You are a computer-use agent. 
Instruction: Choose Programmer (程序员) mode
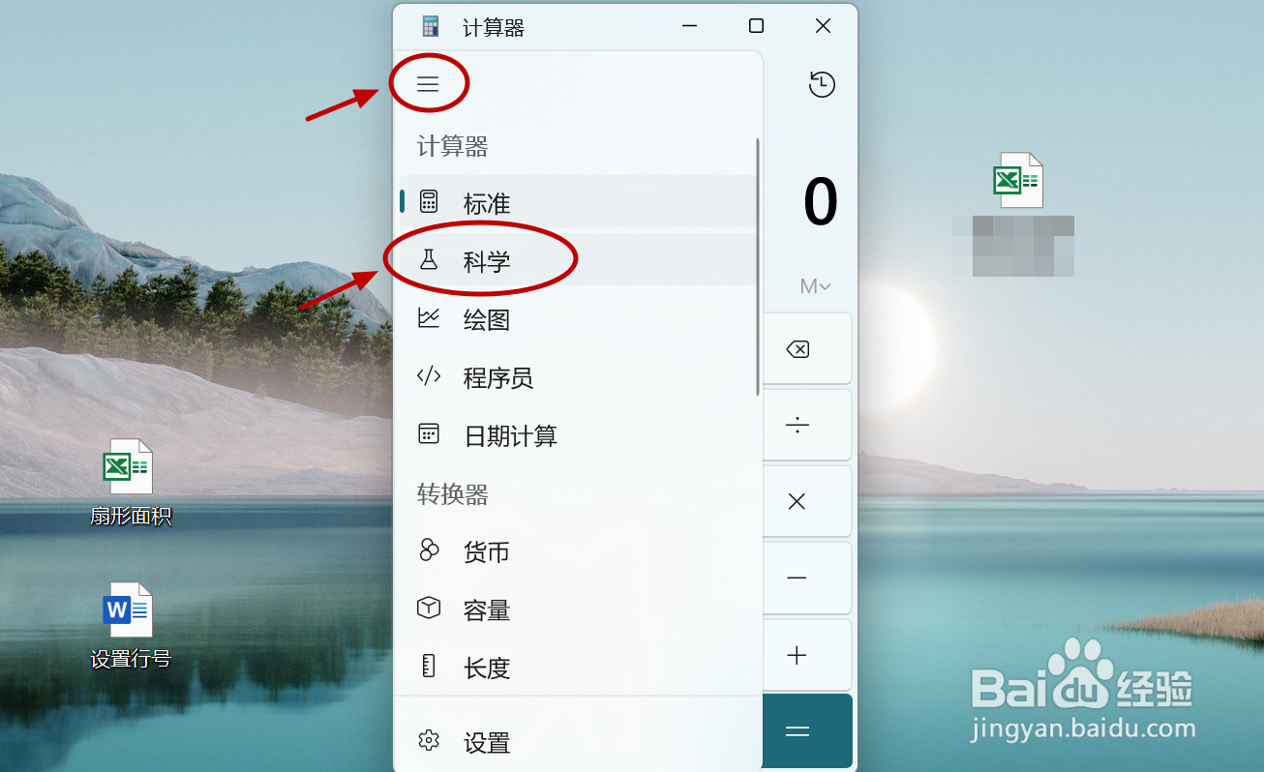coord(578,376)
